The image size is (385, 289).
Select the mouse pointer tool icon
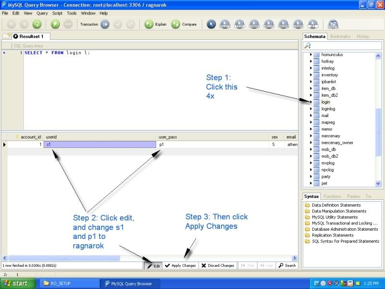pyautogui.click(x=211, y=24)
